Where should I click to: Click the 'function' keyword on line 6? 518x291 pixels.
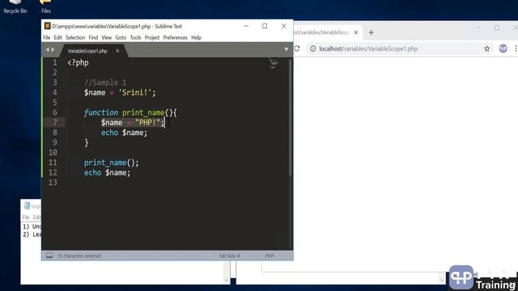coord(100,112)
